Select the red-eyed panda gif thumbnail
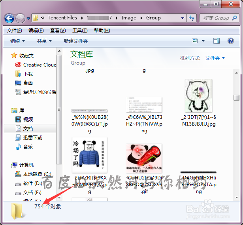 144,158
